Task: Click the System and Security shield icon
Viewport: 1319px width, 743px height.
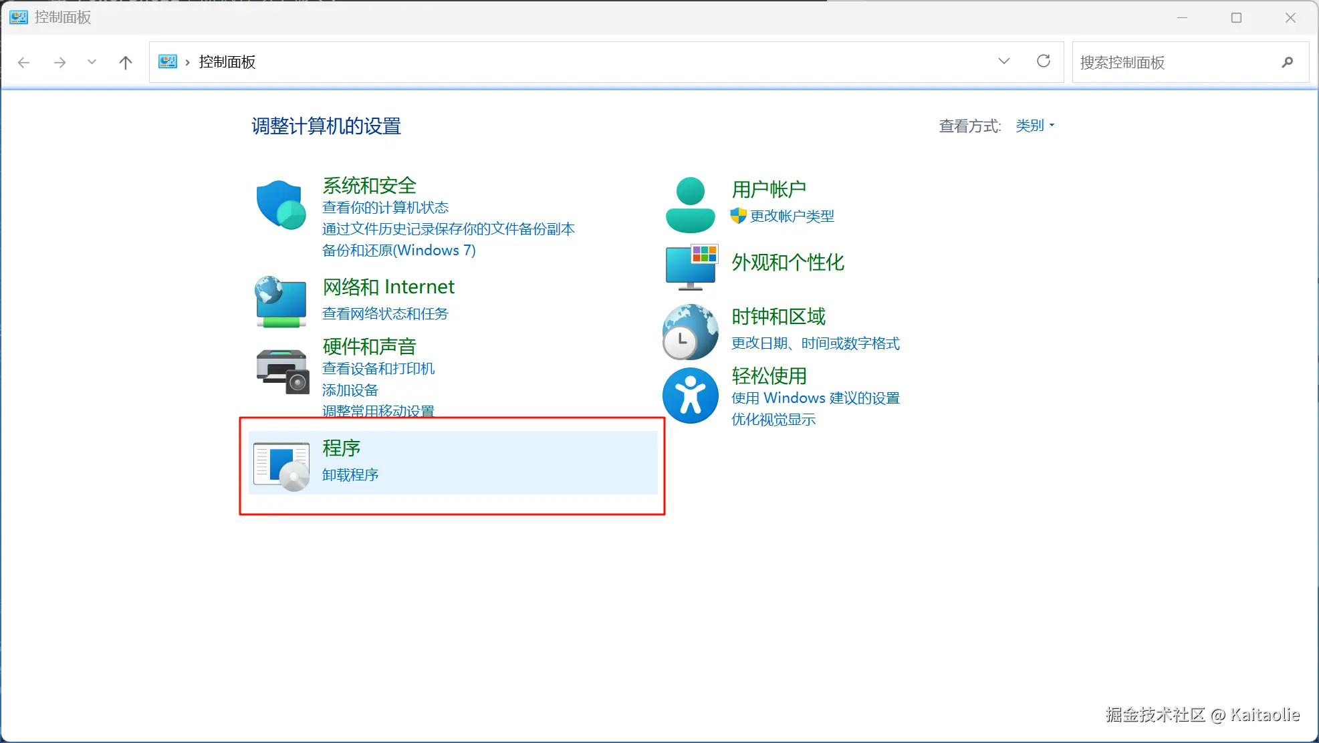Action: [281, 204]
